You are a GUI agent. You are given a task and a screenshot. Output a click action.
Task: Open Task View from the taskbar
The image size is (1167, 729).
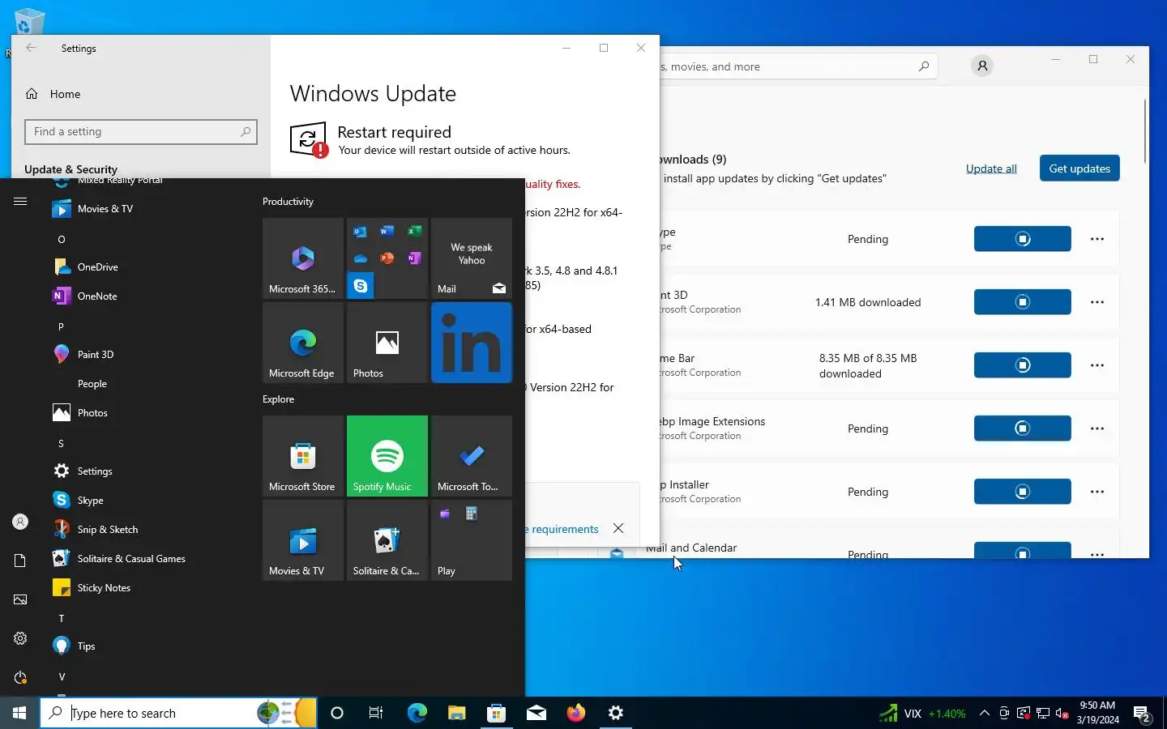(376, 713)
